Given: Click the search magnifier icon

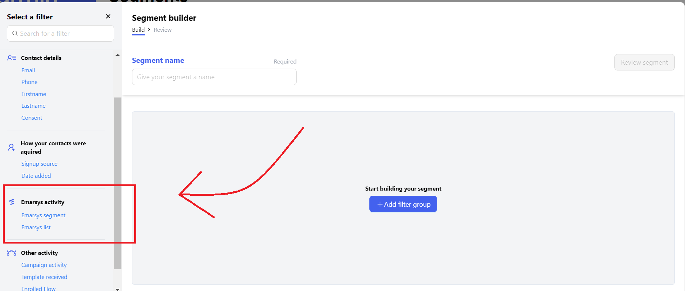Looking at the screenshot, I should [15, 33].
